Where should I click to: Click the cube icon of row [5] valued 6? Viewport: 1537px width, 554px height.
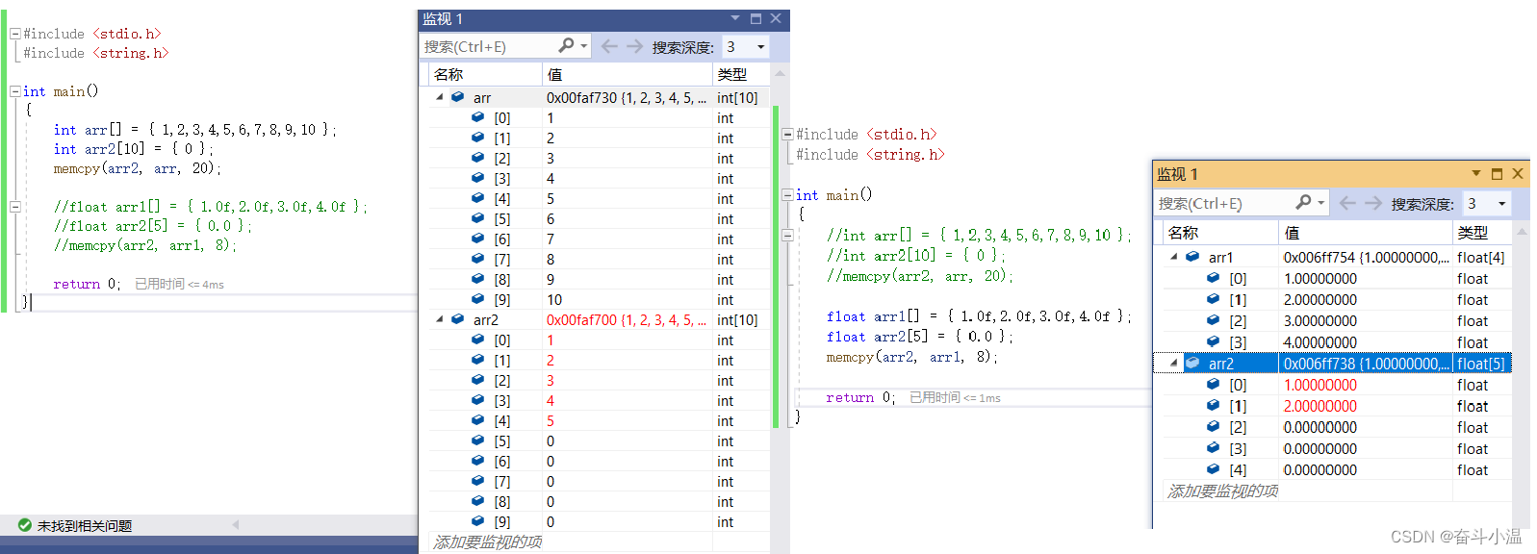click(x=477, y=218)
